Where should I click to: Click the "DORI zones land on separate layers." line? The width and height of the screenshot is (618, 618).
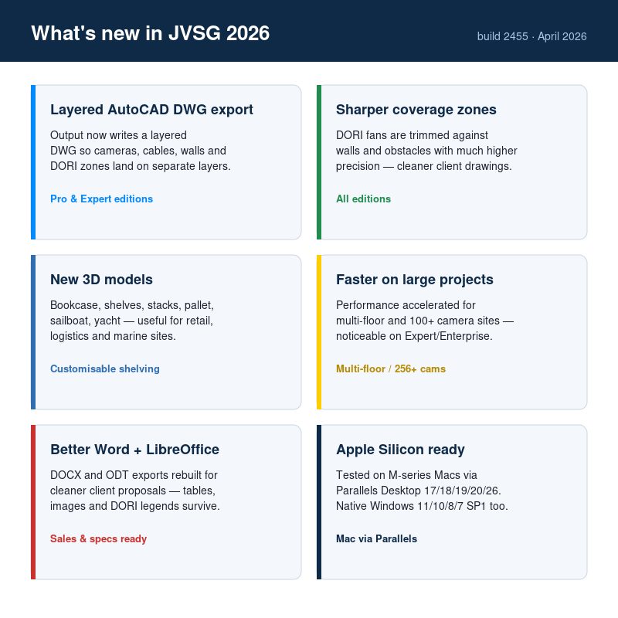pyautogui.click(x=141, y=166)
